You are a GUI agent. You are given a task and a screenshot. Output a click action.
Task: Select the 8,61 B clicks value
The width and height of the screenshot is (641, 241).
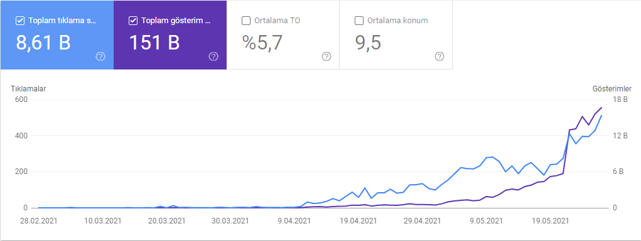pos(43,43)
